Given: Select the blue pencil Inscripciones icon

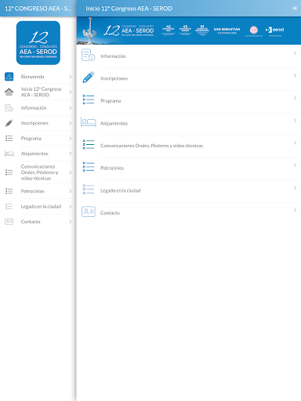Looking at the screenshot, I should coord(89,78).
